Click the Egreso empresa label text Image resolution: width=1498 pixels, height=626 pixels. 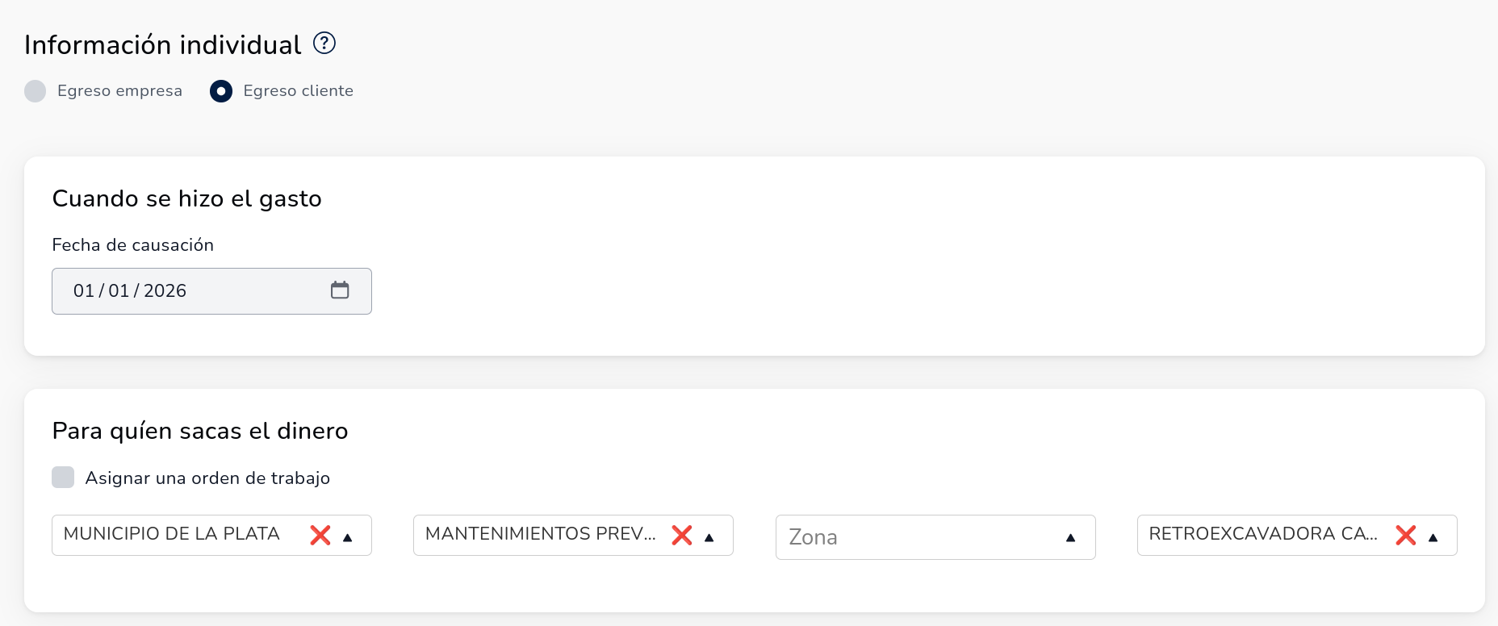click(x=119, y=91)
